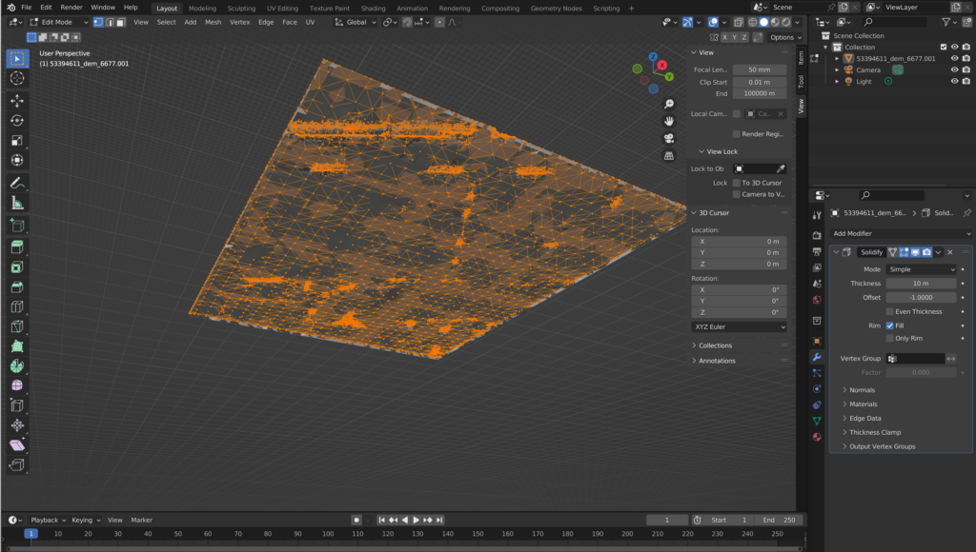Select the Rotate tool in left toolbar
This screenshot has width=976, height=552.
(x=17, y=121)
